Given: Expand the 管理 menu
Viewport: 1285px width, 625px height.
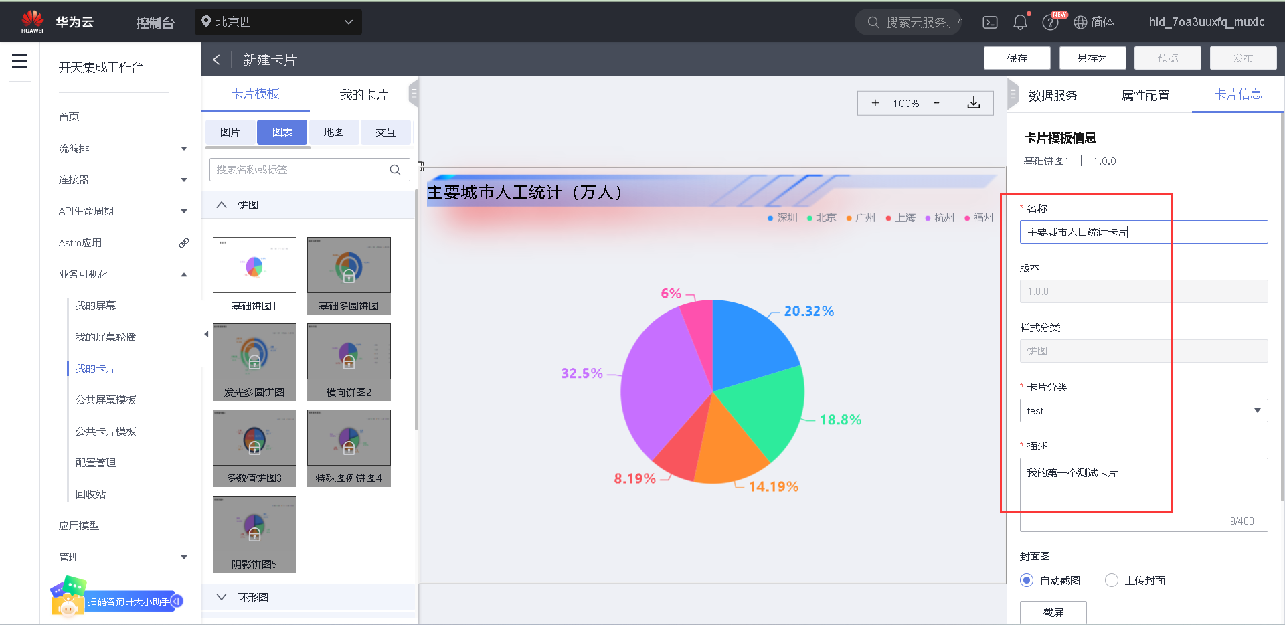Looking at the screenshot, I should coord(184,557).
